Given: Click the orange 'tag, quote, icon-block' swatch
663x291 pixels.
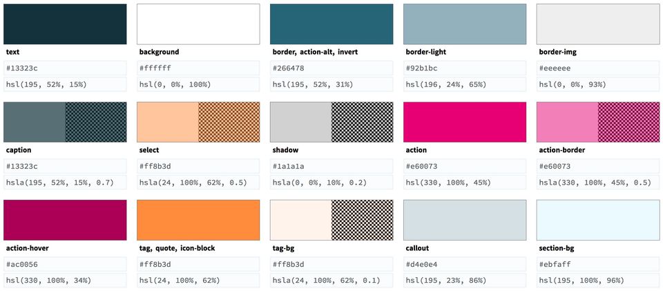Looking at the screenshot, I should click(x=199, y=220).
